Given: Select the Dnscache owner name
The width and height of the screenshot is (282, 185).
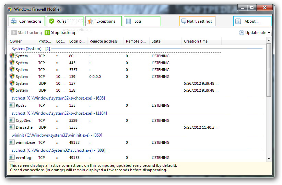Looking at the screenshot, I should [24, 127].
